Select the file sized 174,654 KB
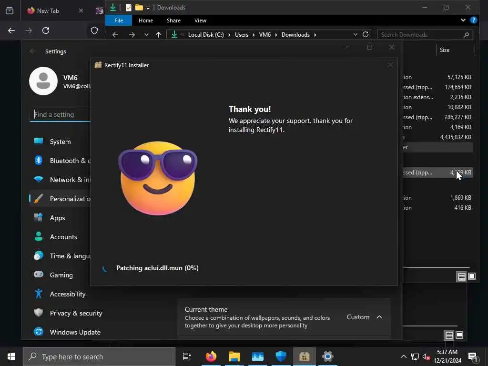The image size is (488, 366). [x=437, y=87]
